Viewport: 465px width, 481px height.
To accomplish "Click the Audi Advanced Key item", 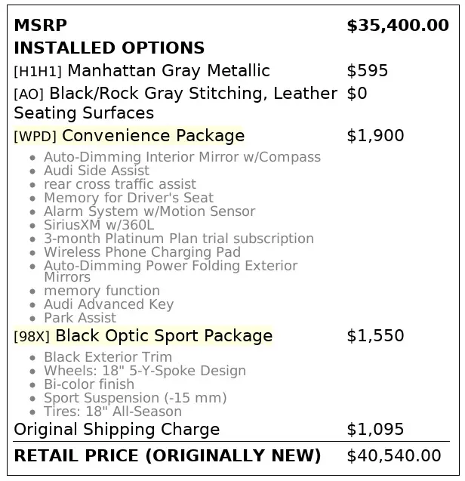I will tap(109, 304).
